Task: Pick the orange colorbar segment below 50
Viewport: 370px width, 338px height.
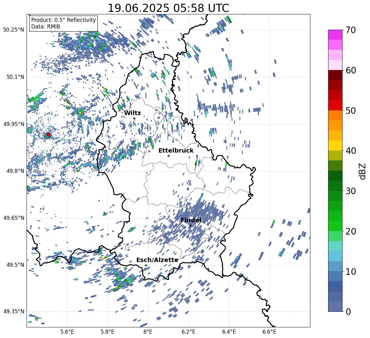Action: [335, 115]
